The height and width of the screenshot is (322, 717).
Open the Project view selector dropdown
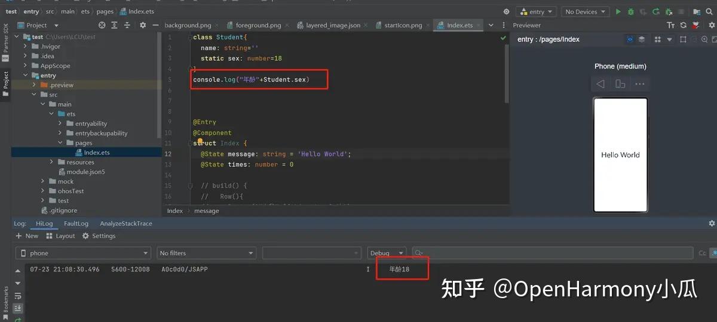(x=38, y=25)
